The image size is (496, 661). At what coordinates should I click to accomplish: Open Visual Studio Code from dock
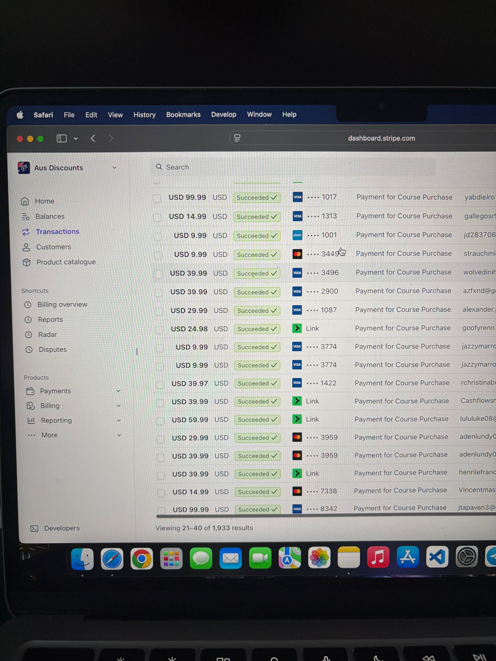[437, 557]
